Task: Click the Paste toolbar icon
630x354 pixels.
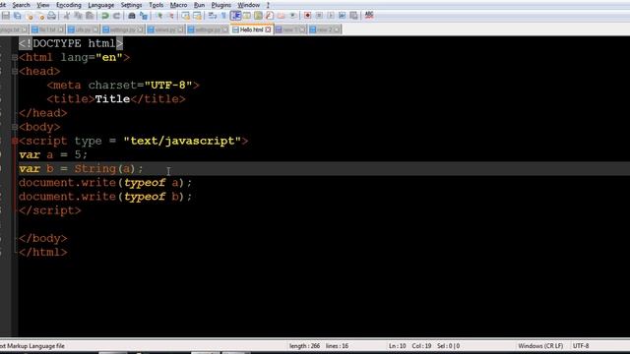Action: pyautogui.click(x=90, y=16)
